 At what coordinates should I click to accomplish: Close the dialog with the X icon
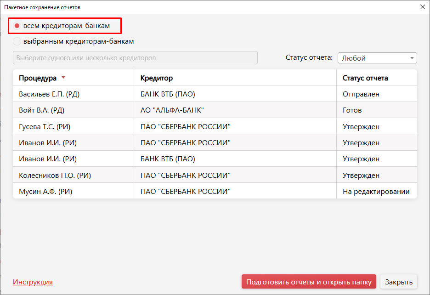(x=422, y=7)
